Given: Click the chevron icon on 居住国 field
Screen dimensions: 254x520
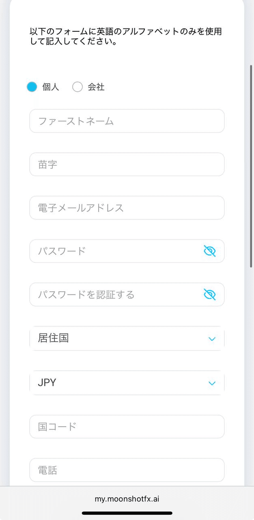Looking at the screenshot, I should (x=211, y=338).
